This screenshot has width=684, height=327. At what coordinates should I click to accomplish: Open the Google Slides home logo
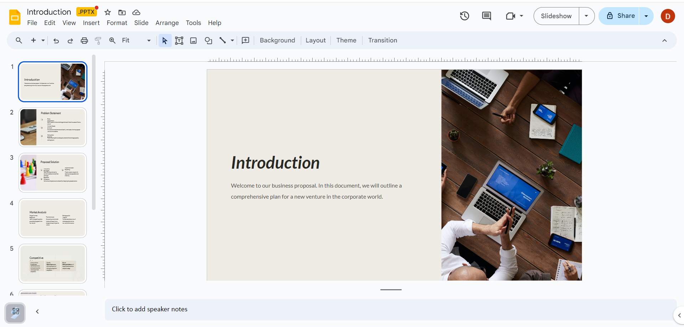click(x=15, y=17)
